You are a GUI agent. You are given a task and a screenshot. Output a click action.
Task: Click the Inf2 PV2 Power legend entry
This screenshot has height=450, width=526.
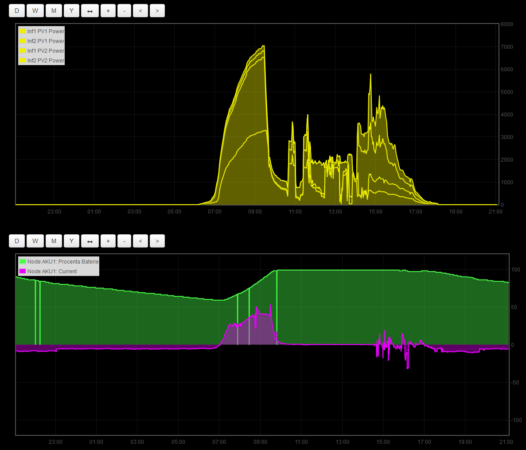[x=46, y=61]
